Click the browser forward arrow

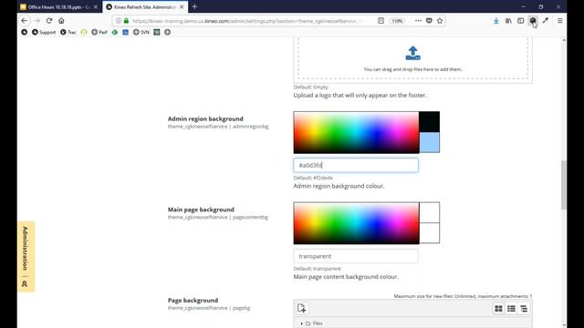pyautogui.click(x=36, y=21)
